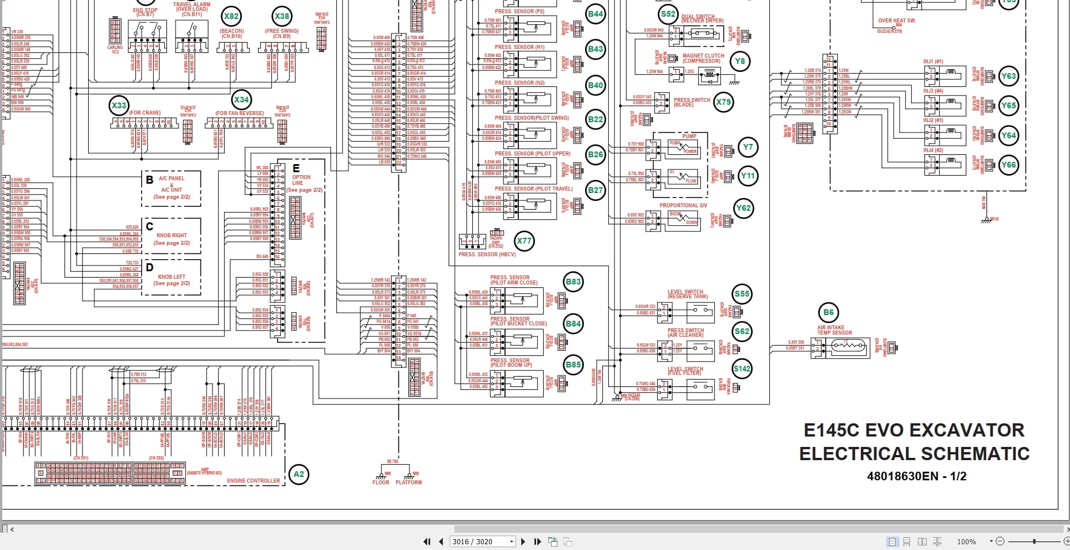Enable single page view mode
The image size is (1070, 550).
(x=892, y=541)
